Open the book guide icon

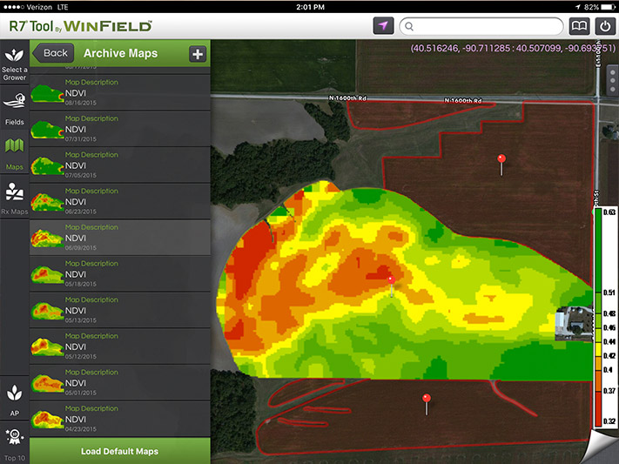[578, 26]
